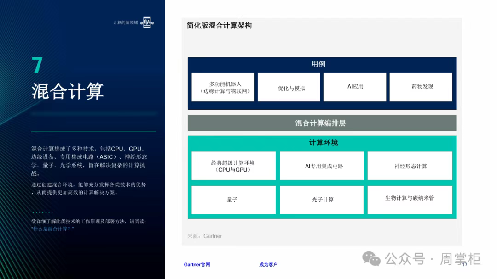This screenshot has width=497, height=279.
Task: Click the AI应用 use case box
Action: pyautogui.click(x=355, y=87)
